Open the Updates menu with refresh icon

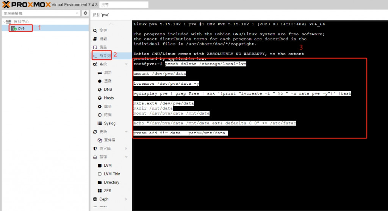pos(103,132)
